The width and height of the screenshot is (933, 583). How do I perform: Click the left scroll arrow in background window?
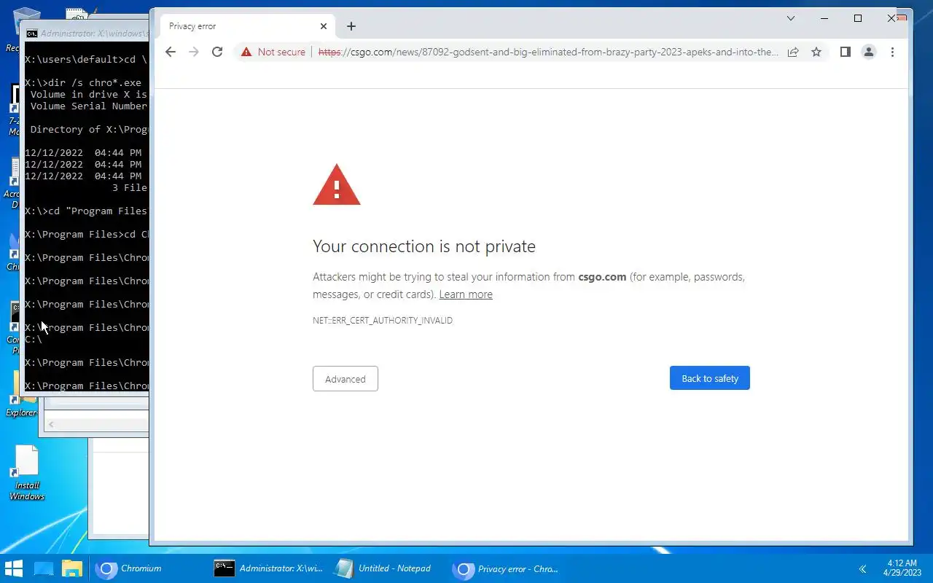[x=51, y=424]
